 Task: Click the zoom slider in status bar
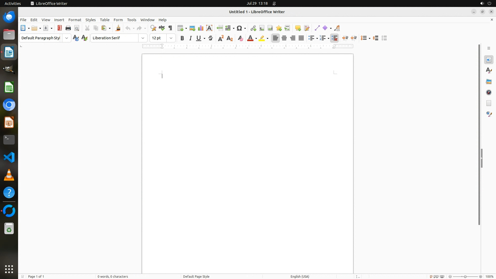(x=465, y=276)
